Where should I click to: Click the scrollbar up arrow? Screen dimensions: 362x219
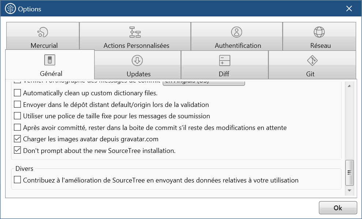pos(349,86)
